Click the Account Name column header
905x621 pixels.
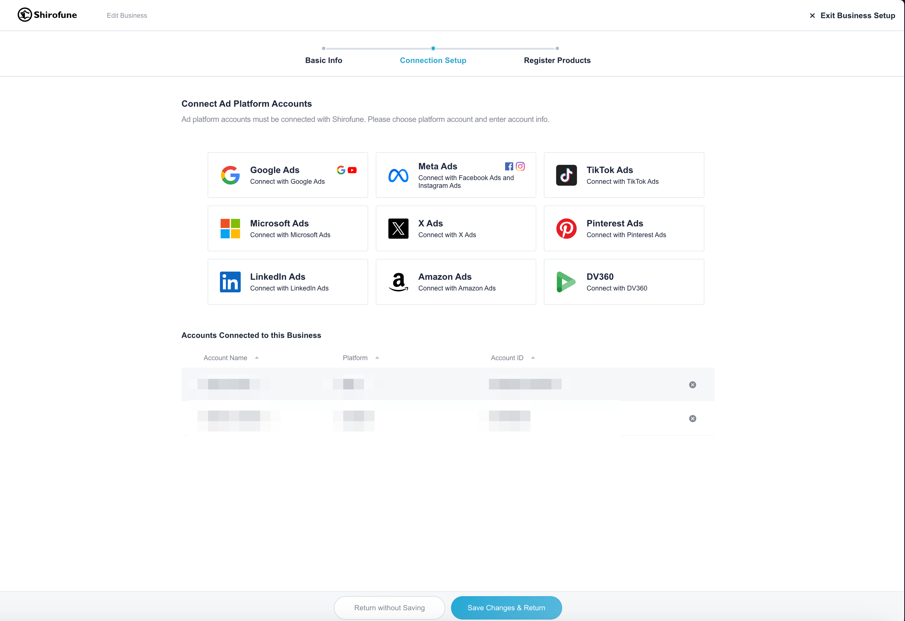point(225,358)
